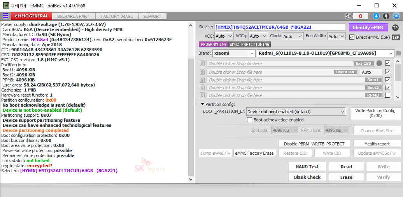Open the VCC voltage dropdown

coord(224,36)
